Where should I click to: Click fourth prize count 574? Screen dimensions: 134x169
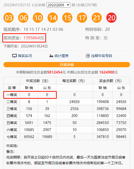[x=29, y=116]
